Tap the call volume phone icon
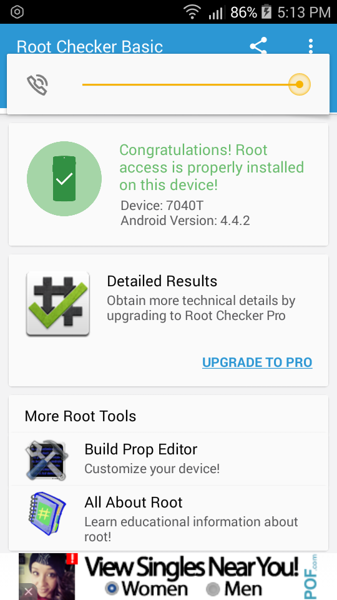 click(37, 85)
